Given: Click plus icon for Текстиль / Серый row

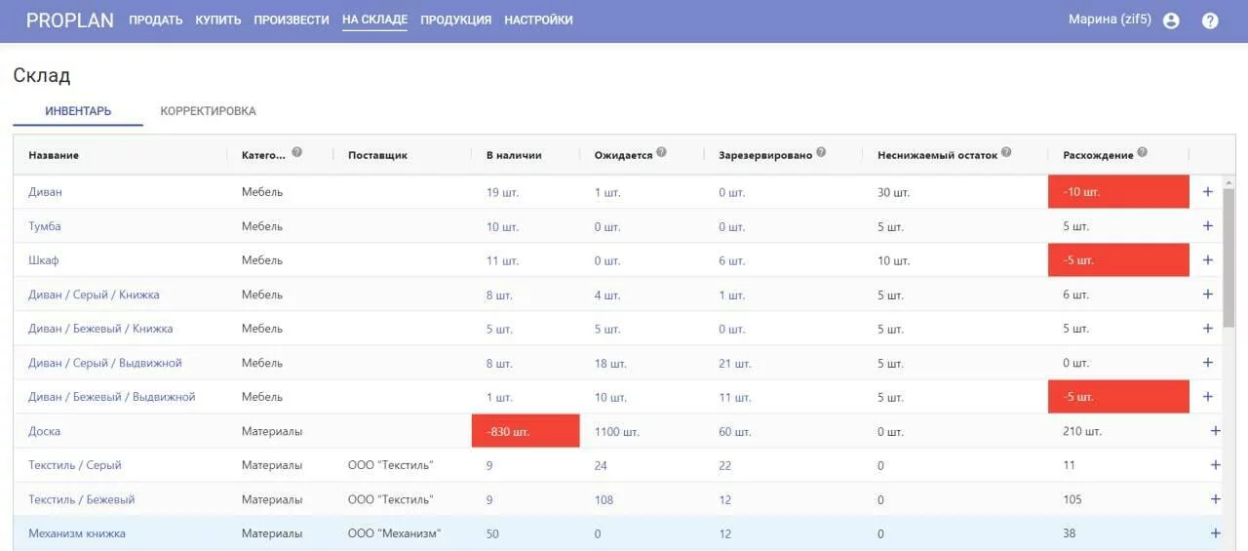Looking at the screenshot, I should [1215, 465].
